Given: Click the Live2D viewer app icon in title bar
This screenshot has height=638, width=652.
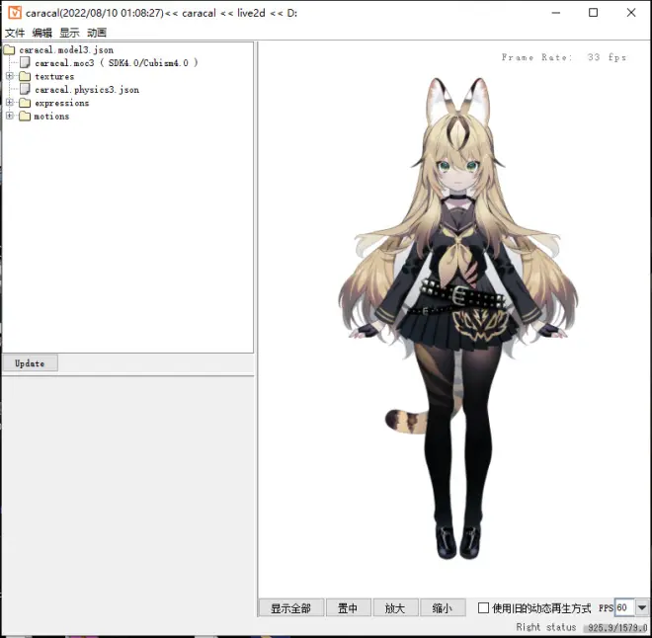Looking at the screenshot, I should [x=15, y=13].
